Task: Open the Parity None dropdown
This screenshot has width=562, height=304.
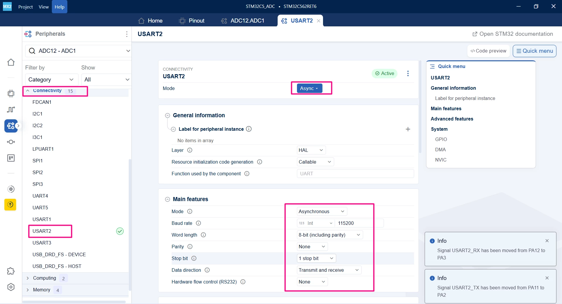Action: pyautogui.click(x=312, y=247)
